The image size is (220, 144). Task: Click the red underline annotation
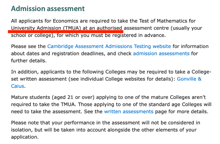pyautogui.click(x=66, y=32)
